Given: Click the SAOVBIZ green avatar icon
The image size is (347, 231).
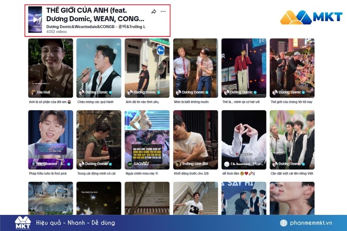Looking at the screenshot, I should 130,164.
